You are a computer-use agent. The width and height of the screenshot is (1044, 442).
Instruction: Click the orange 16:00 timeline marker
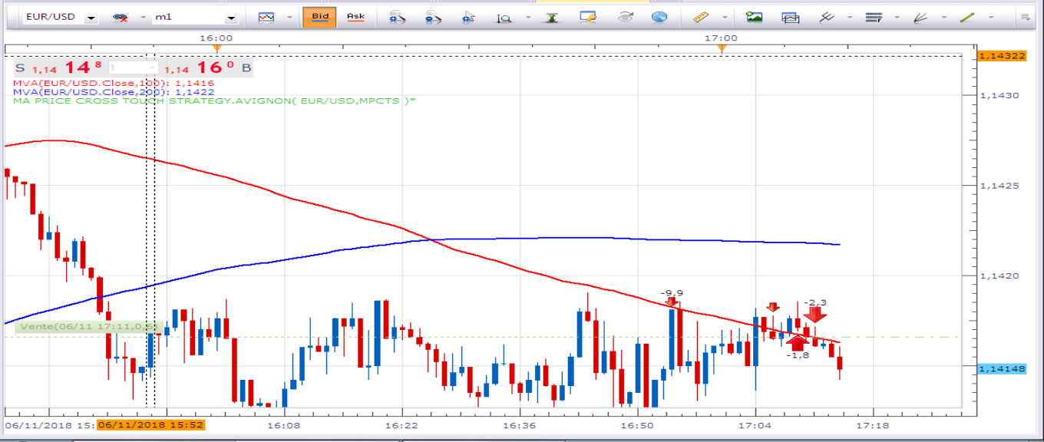click(216, 49)
